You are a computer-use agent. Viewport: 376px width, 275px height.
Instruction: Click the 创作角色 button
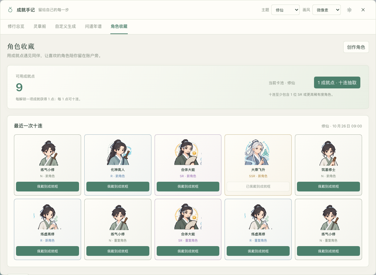pyautogui.click(x=356, y=47)
